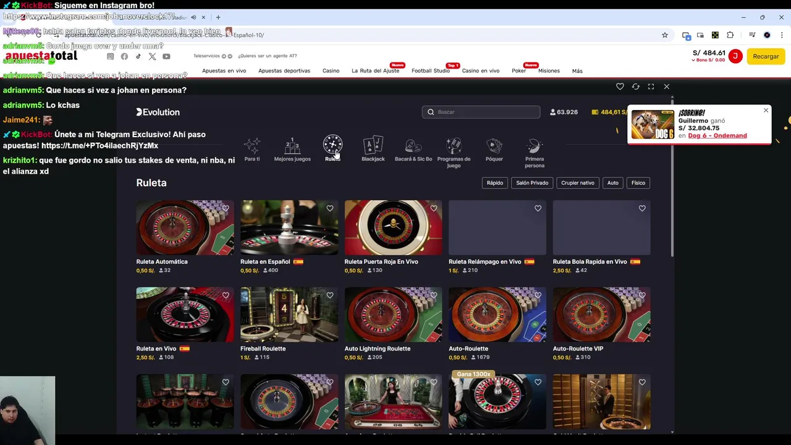Open the Auto-Roulette thumbnail
This screenshot has width=791, height=445.
497,315
